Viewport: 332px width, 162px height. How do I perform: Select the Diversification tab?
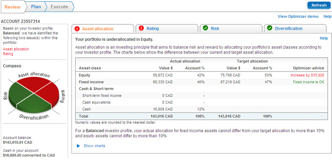pyautogui.click(x=289, y=28)
